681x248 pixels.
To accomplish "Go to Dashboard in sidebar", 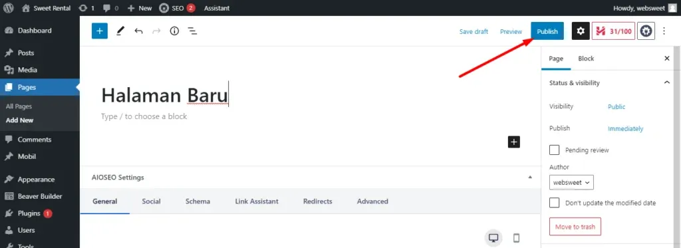I will click(x=35, y=31).
